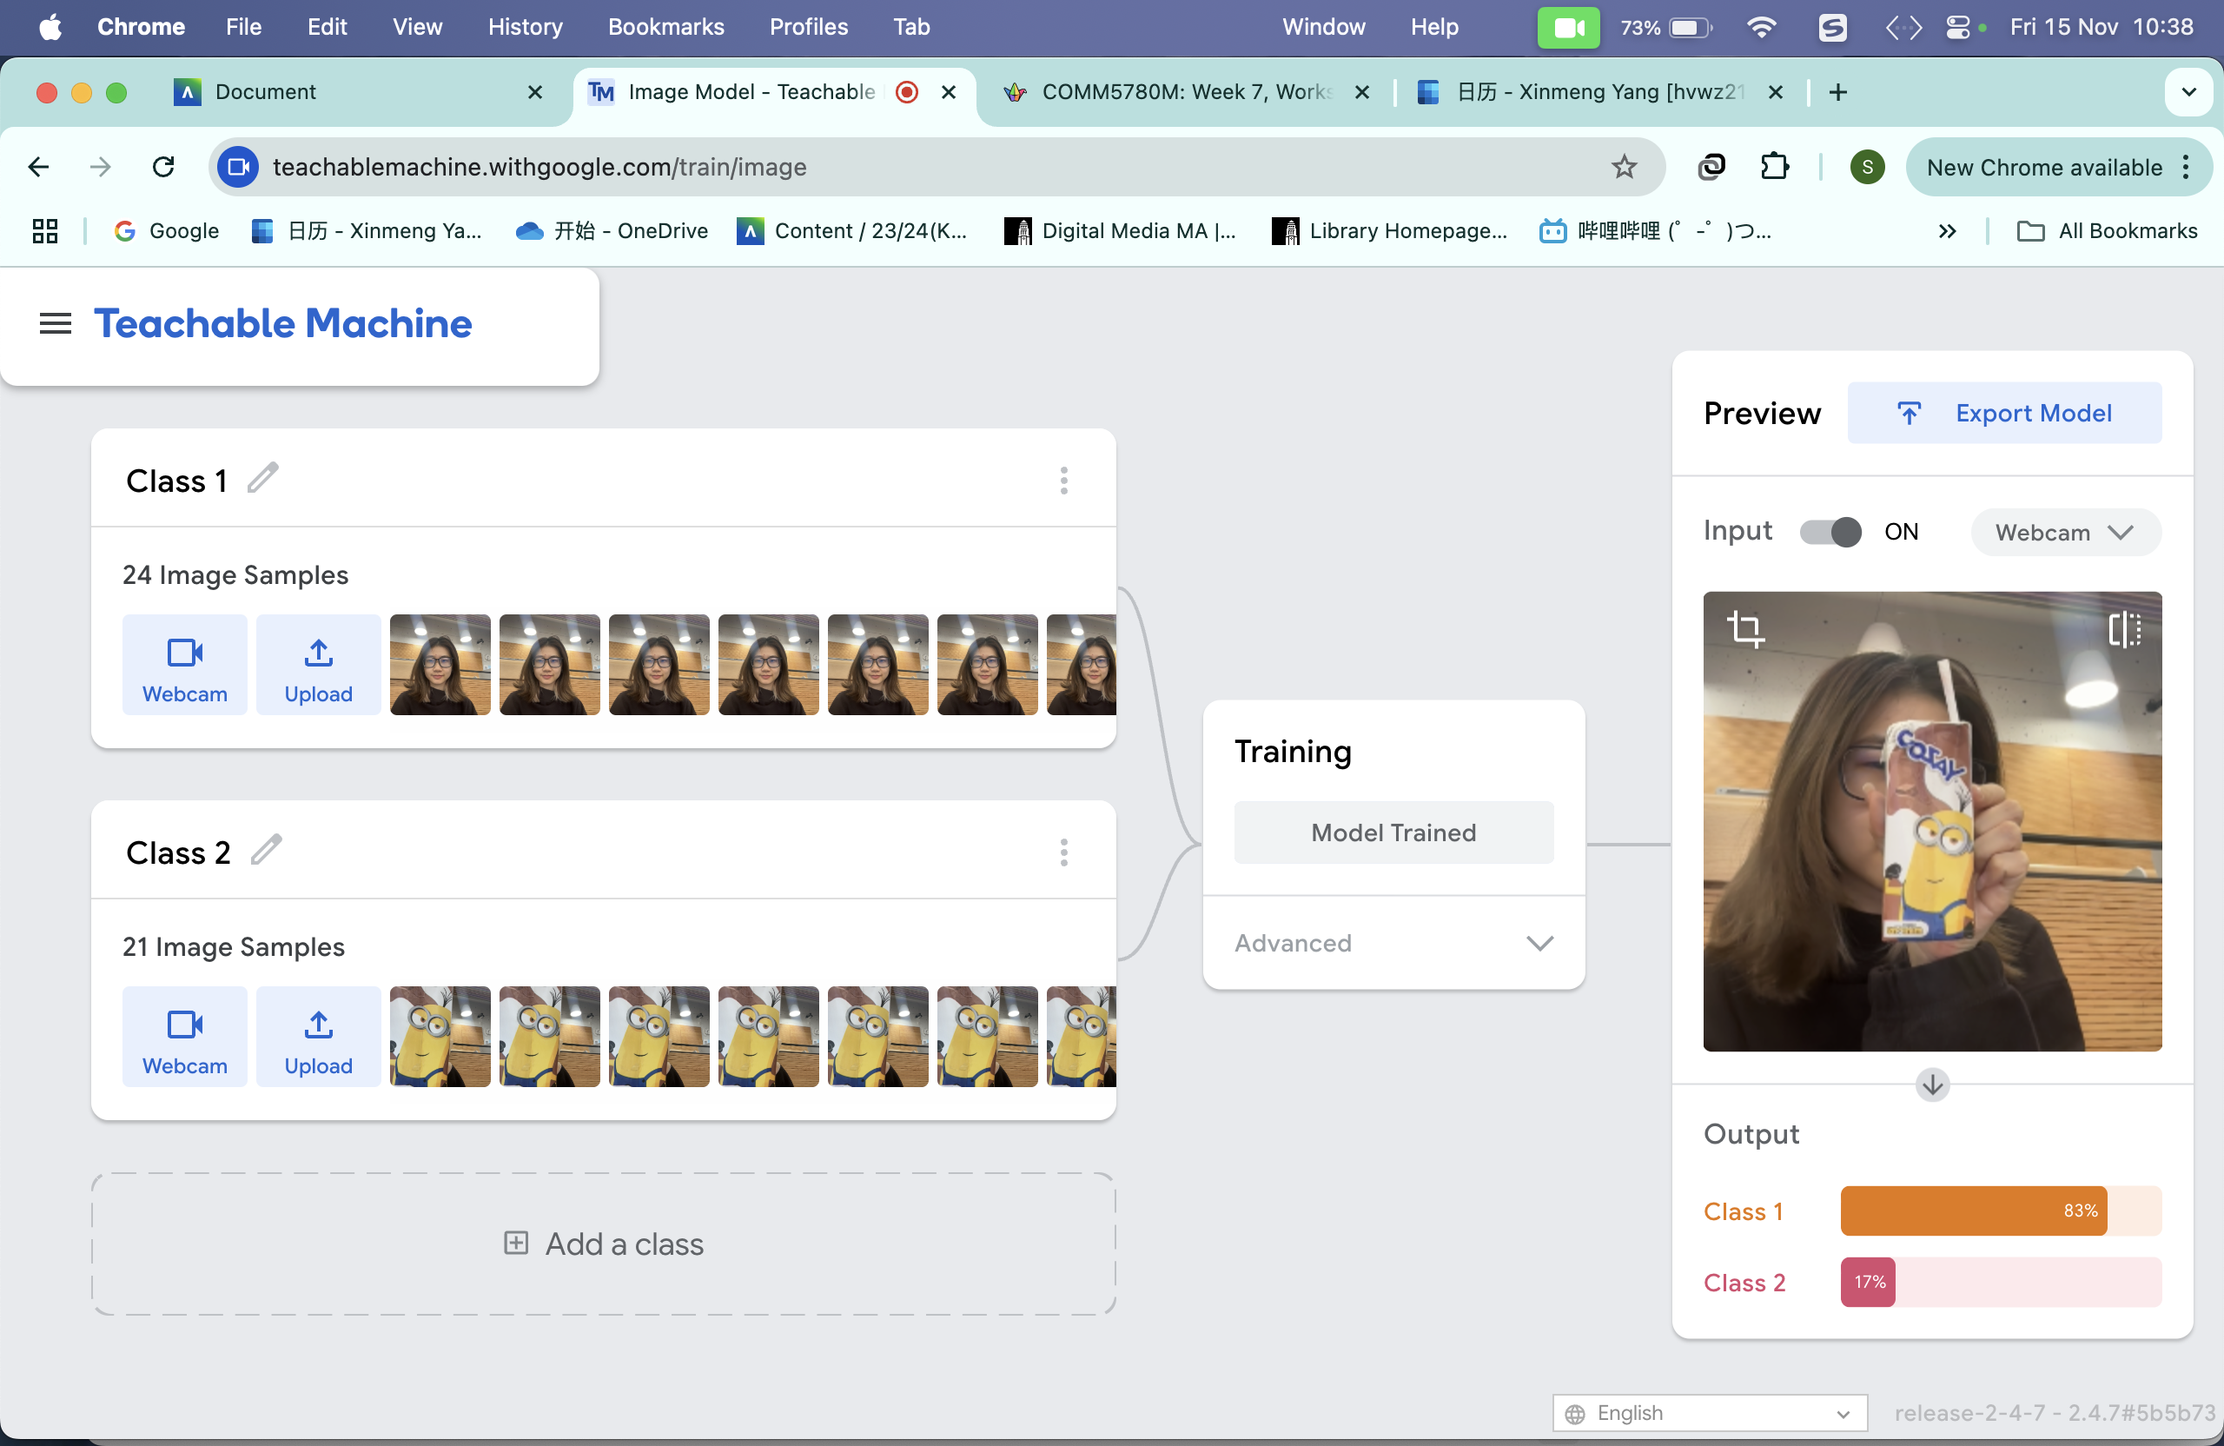Image resolution: width=2224 pixels, height=1446 pixels.
Task: Click Class 1 Webcam capture button
Action: pyautogui.click(x=184, y=665)
